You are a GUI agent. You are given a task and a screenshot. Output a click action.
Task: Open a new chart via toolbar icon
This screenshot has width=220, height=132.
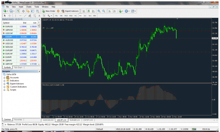click(5, 11)
